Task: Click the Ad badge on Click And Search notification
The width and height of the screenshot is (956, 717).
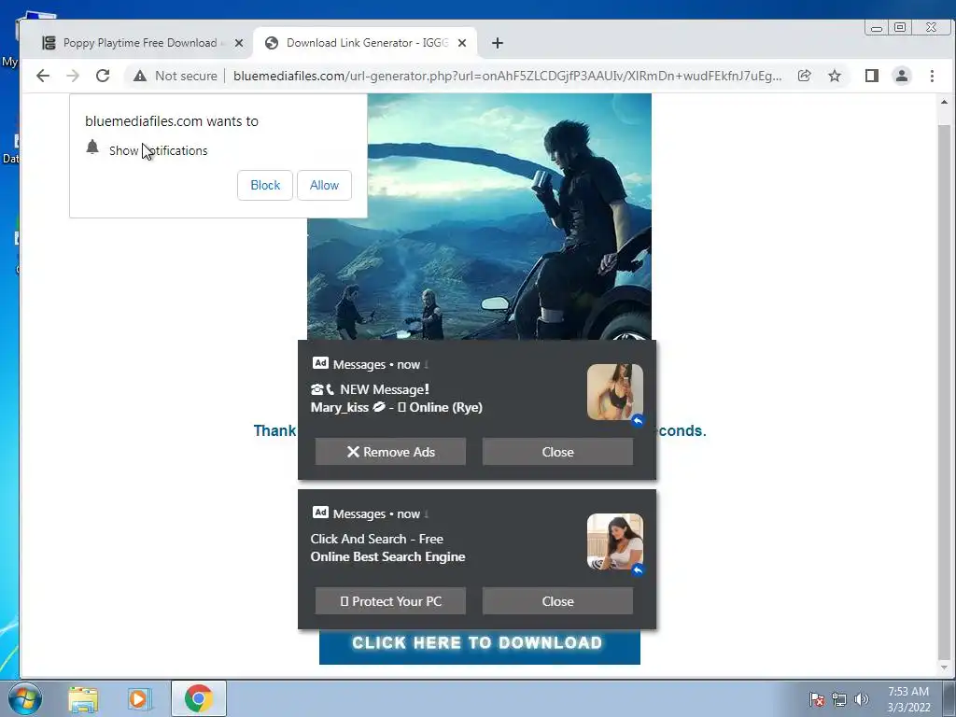Action: (x=321, y=513)
